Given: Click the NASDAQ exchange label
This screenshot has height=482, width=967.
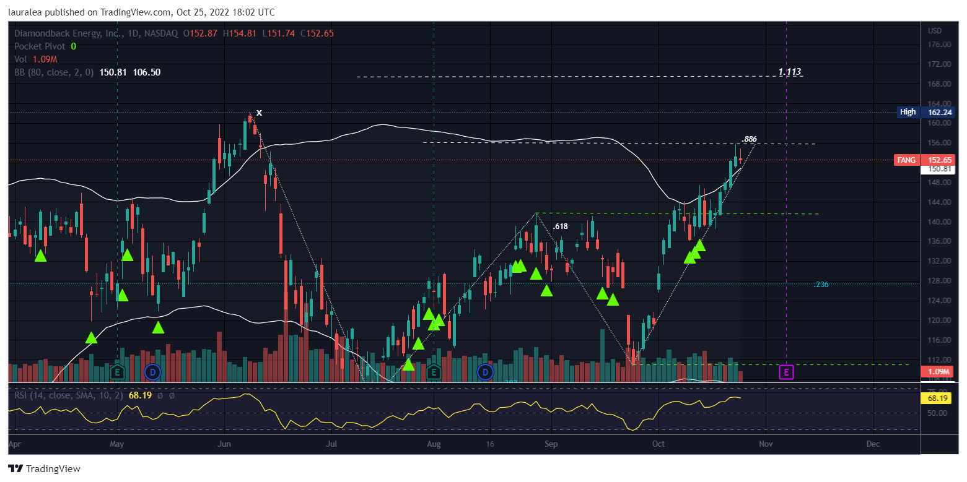Looking at the screenshot, I should click(160, 33).
